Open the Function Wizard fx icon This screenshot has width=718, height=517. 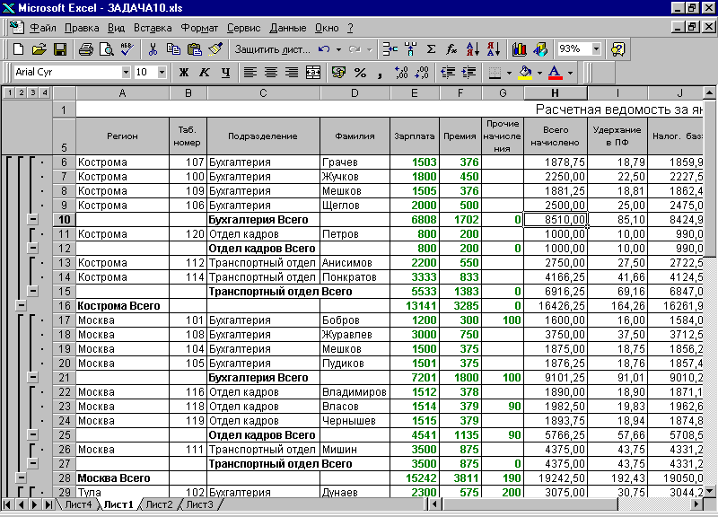(451, 49)
